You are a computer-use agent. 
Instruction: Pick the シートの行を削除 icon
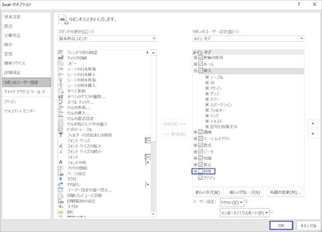click(x=61, y=69)
